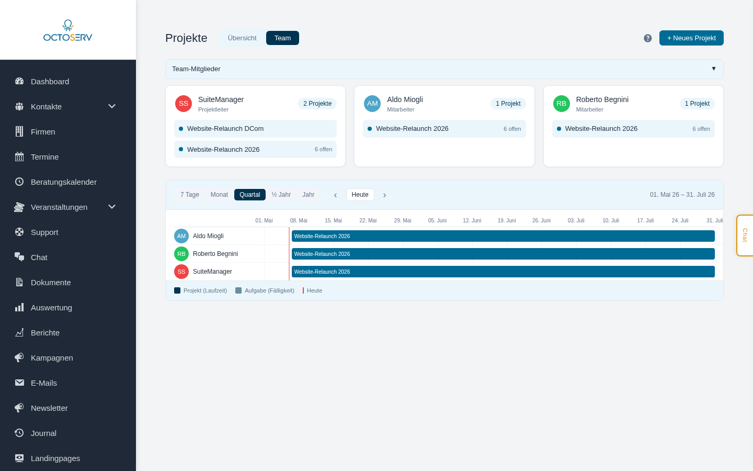Click the Firmen building icon
The height and width of the screenshot is (471, 753).
point(19,131)
